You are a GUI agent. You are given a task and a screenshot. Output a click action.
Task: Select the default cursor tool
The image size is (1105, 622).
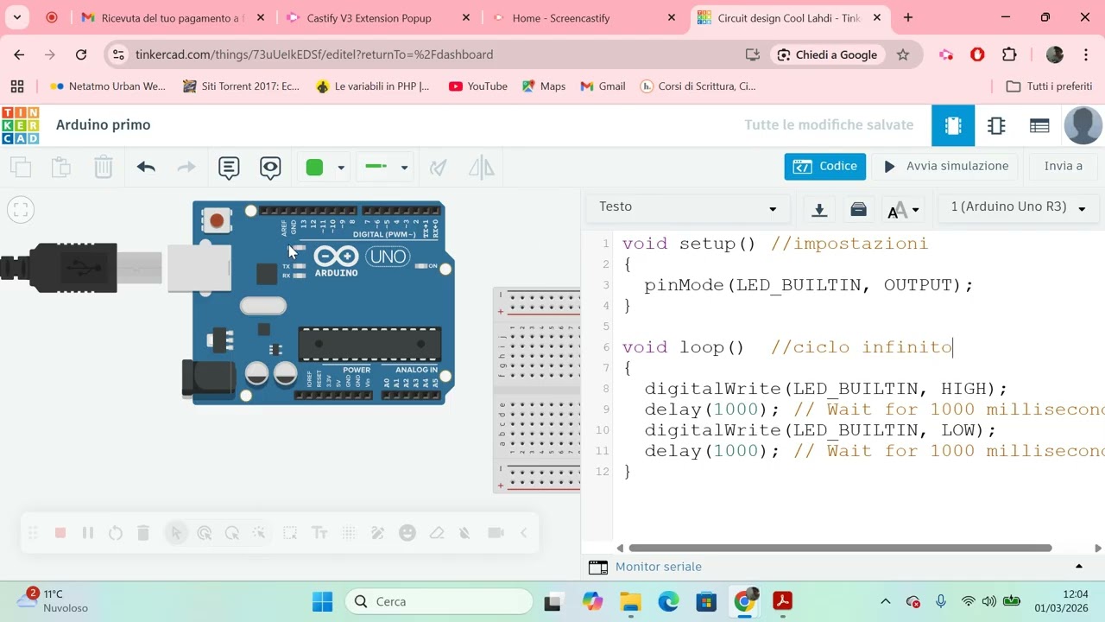coord(176,533)
